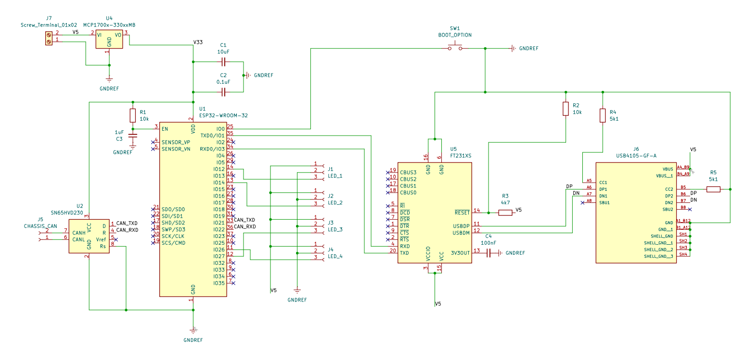Click the 3V3OUT pin name on U5
Screen dimensions: 746x350
(460, 253)
